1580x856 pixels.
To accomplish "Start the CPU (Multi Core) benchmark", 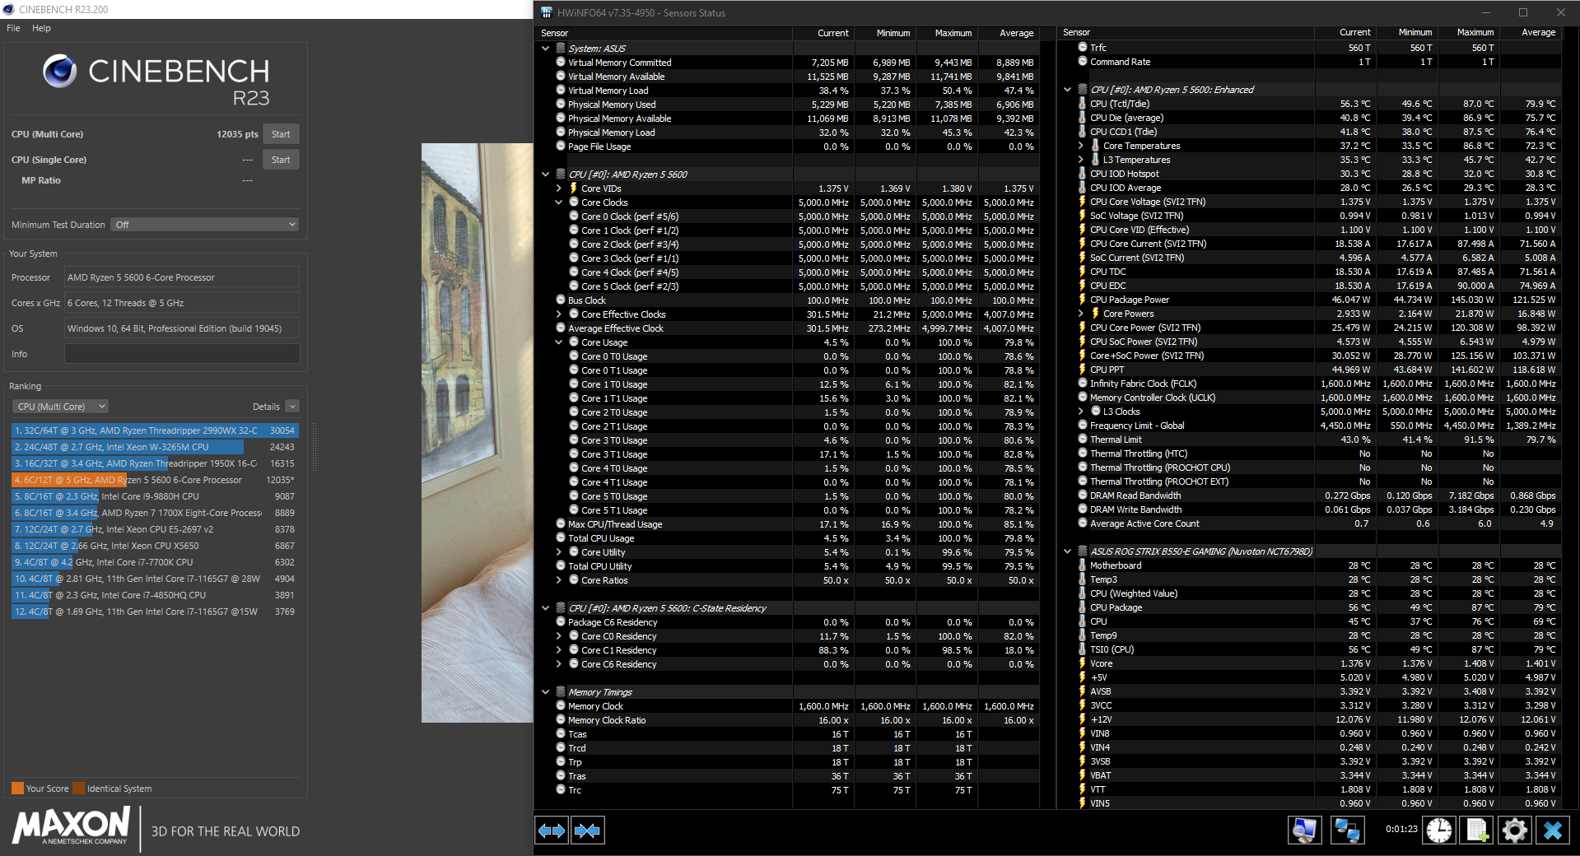I will pyautogui.click(x=281, y=134).
